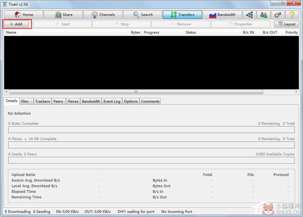Switch to the Comments tab
The image size is (303, 217).
(150, 101)
